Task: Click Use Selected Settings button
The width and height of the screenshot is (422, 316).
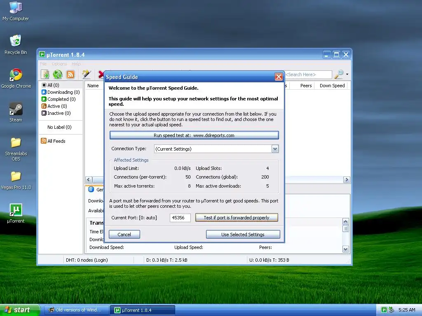Action: [x=243, y=234]
